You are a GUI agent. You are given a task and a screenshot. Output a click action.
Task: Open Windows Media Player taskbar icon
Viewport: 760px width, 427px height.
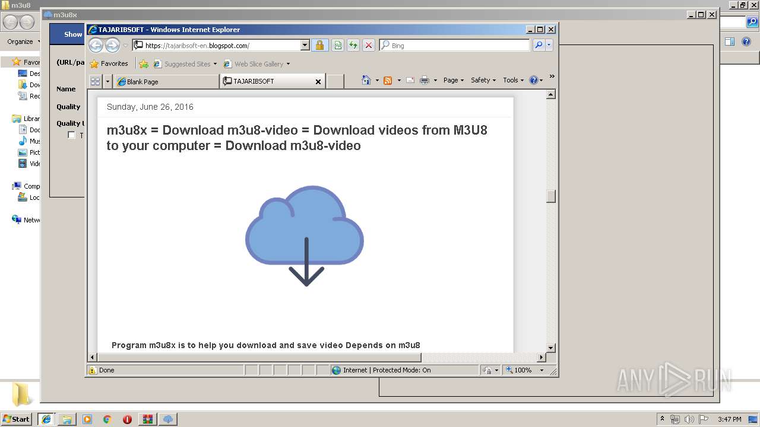click(87, 419)
